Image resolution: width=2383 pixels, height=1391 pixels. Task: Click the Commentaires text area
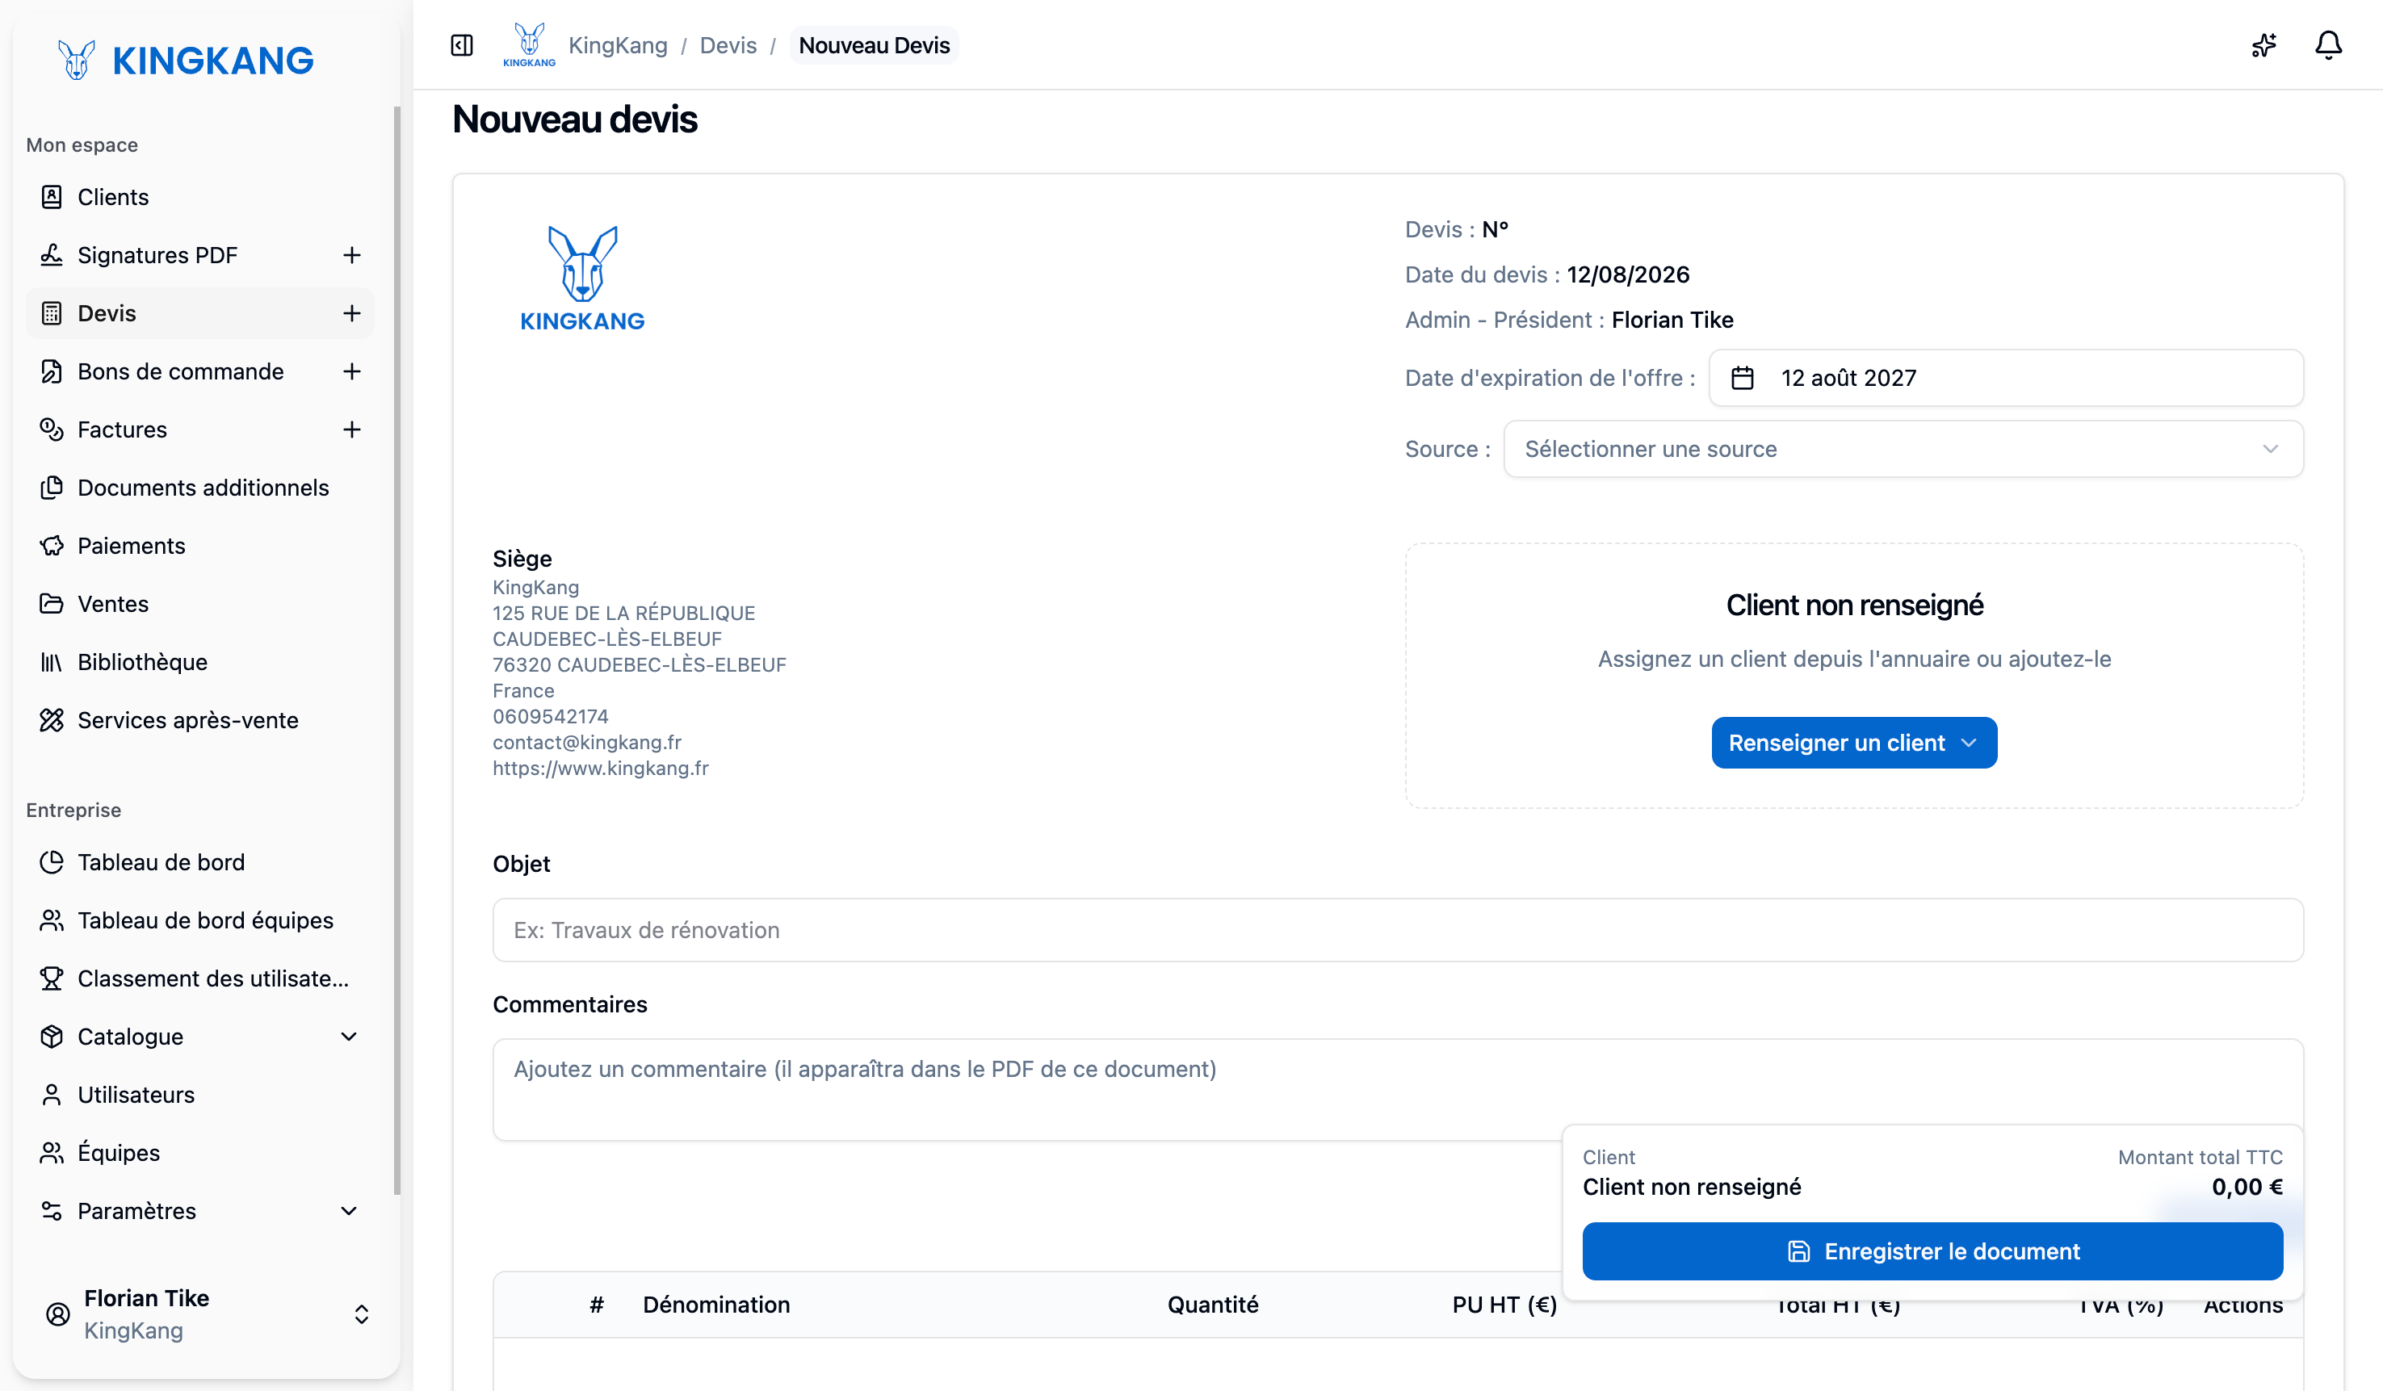coord(1398,1089)
